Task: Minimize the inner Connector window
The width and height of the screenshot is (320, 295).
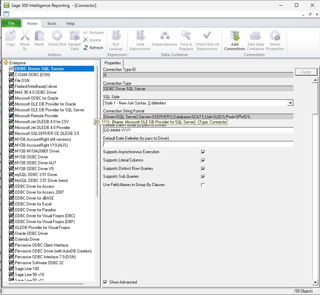Action: pos(303,14)
